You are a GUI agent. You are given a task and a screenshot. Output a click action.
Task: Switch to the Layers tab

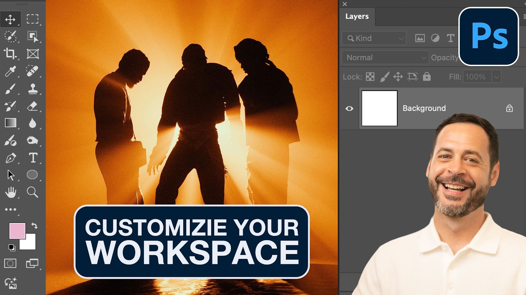[x=357, y=16]
